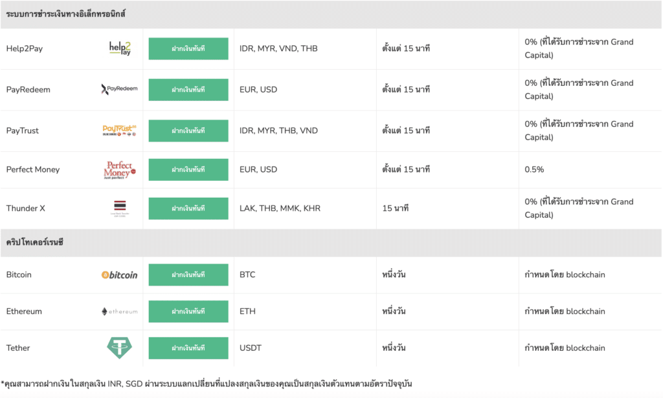This screenshot has height=398, width=663.
Task: Click the PayTrust logo icon
Action: click(x=120, y=131)
